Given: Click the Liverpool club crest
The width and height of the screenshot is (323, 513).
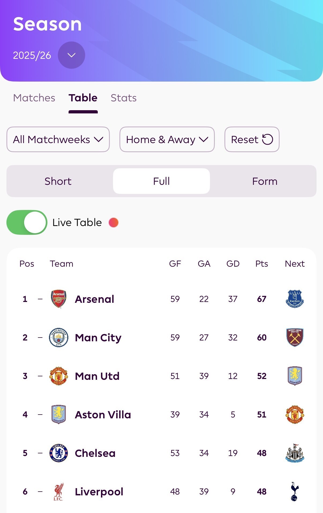Looking at the screenshot, I should [x=58, y=492].
